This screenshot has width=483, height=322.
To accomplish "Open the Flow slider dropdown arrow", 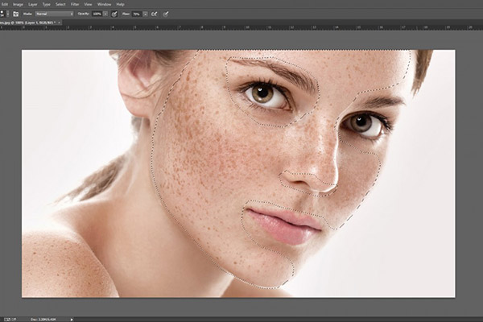I will pyautogui.click(x=146, y=14).
